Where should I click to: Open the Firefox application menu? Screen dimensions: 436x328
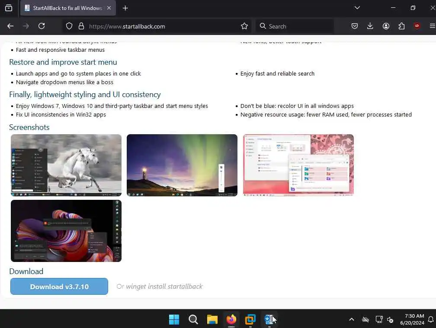[433, 26]
